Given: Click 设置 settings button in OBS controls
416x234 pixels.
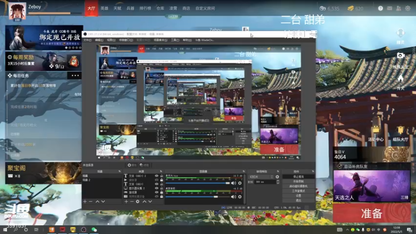Looking at the screenshot, I should click(x=298, y=196).
